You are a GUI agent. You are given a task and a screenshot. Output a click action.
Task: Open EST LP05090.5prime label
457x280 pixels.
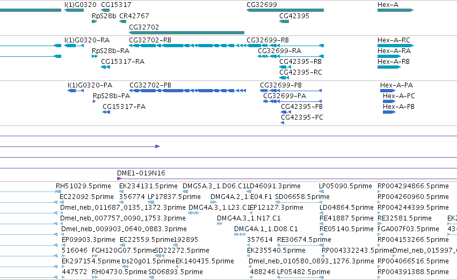[x=345, y=186]
